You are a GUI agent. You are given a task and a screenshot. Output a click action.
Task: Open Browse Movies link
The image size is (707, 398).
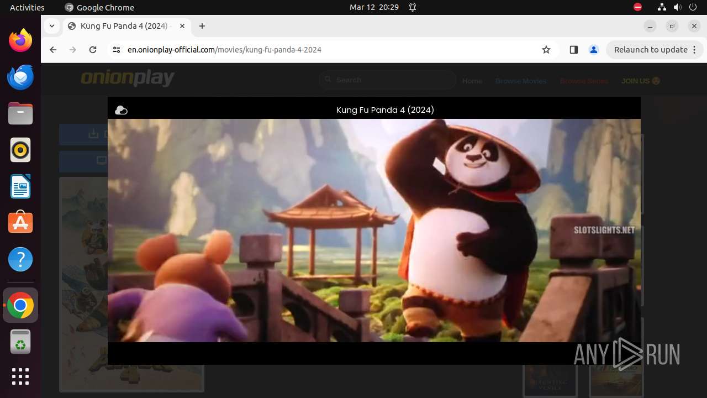click(521, 81)
